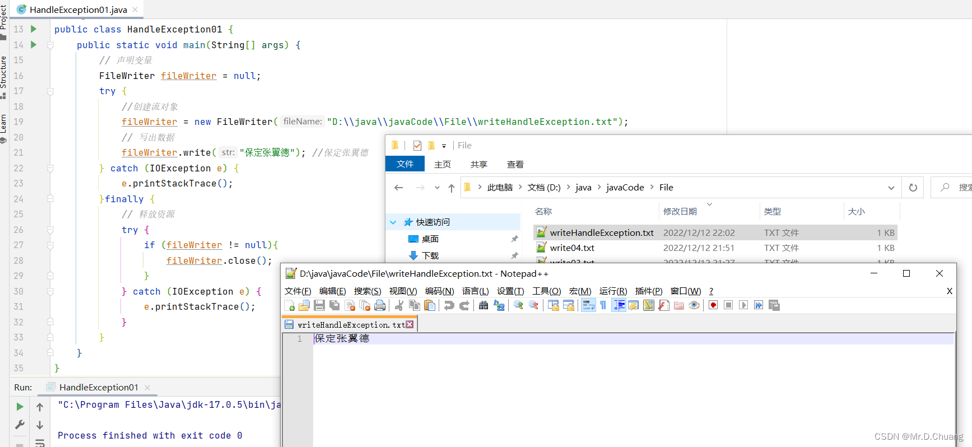Viewport: 972px width, 447px height.
Task: Fold the finally block on line 24
Action: click(x=50, y=198)
